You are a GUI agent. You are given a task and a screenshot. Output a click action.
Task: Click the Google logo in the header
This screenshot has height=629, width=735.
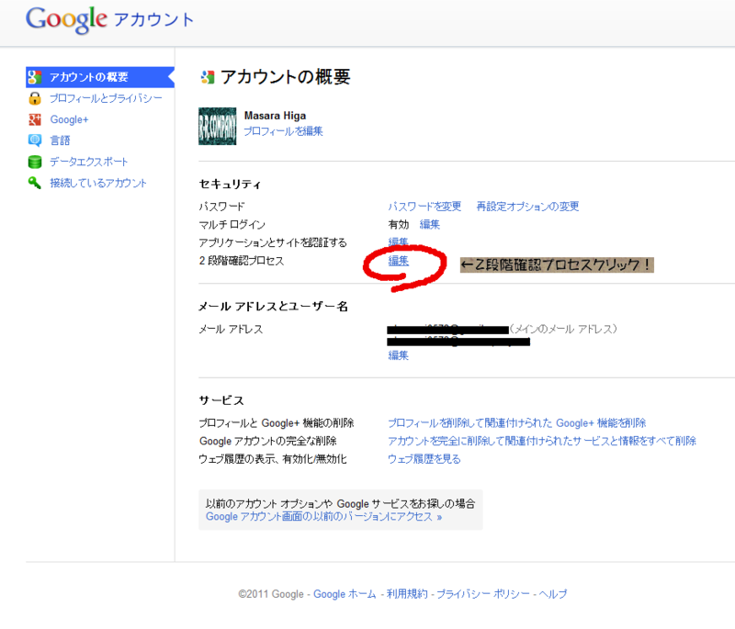[66, 19]
